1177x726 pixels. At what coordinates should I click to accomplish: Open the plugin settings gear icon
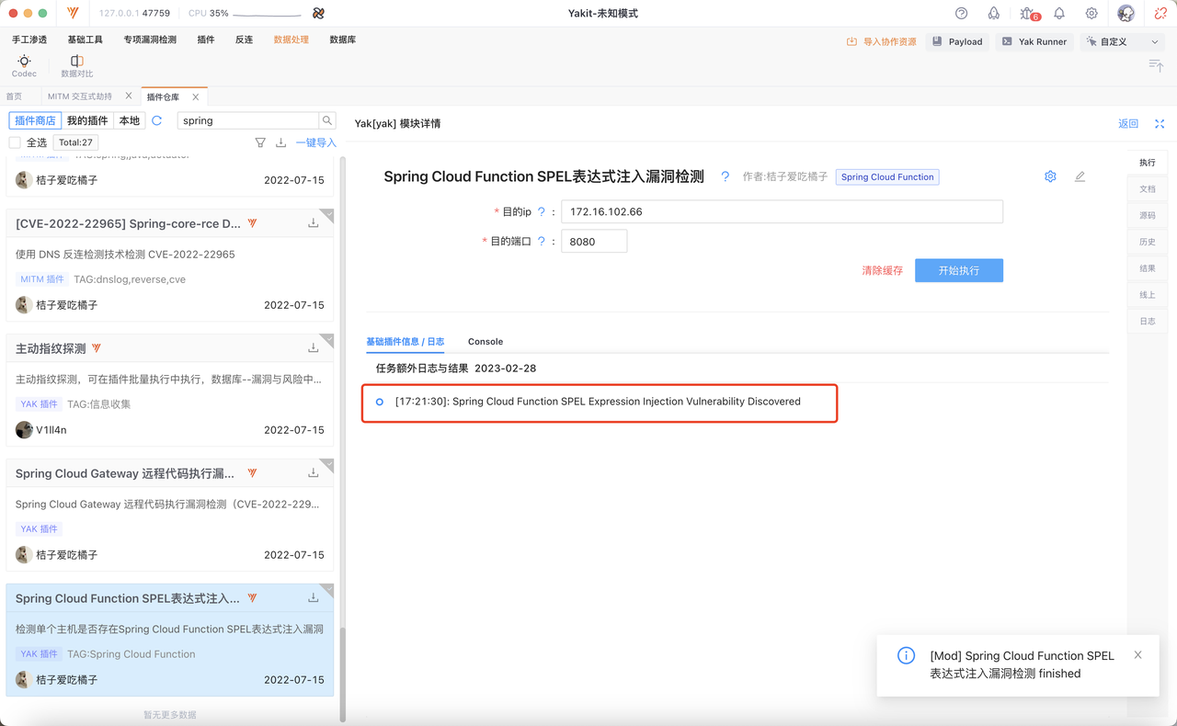pos(1050,176)
